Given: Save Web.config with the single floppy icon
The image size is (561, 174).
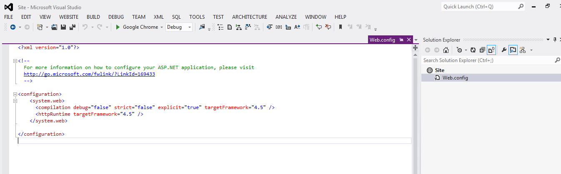Looking at the screenshot, I should point(63,27).
